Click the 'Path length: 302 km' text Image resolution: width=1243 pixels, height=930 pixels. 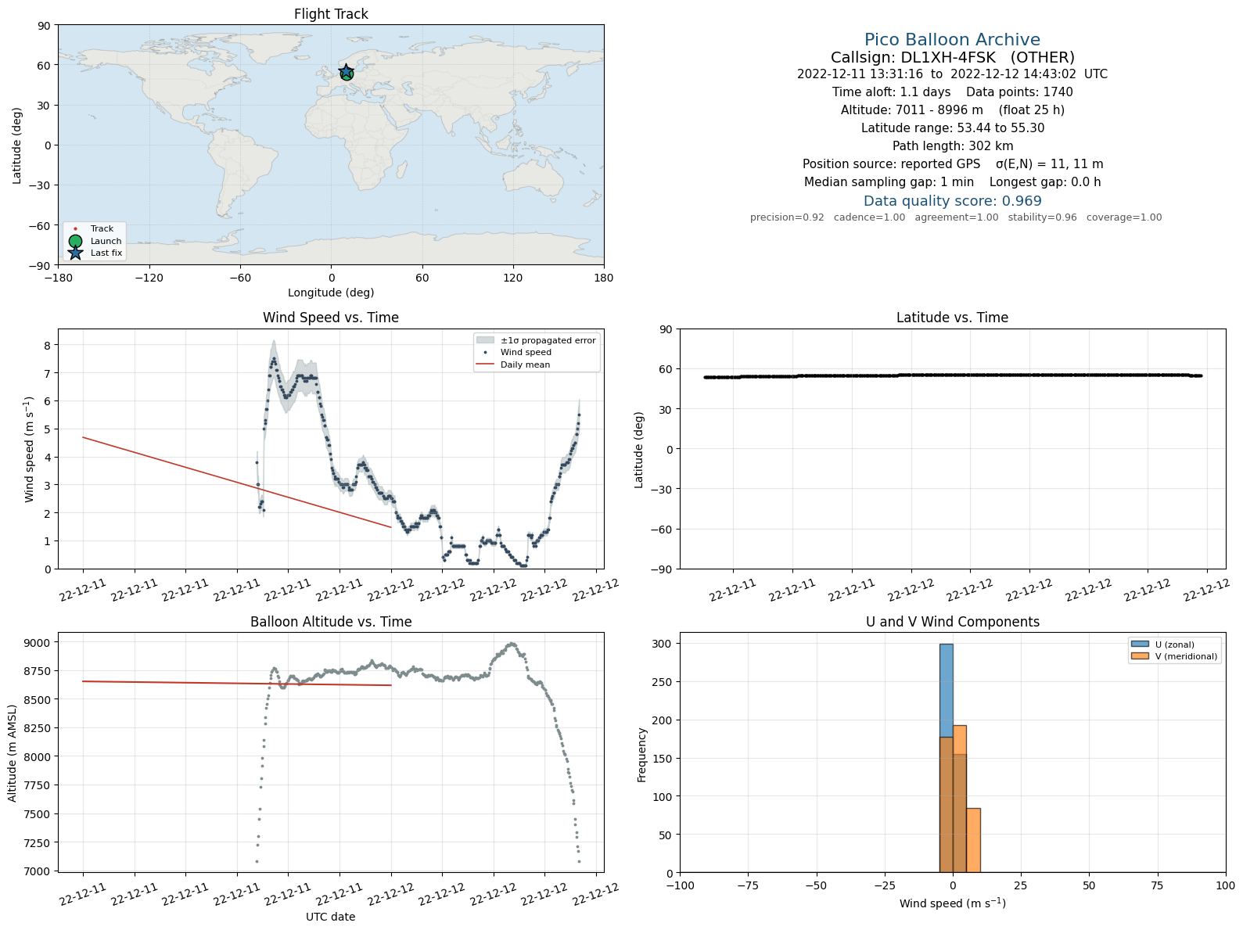tap(952, 146)
